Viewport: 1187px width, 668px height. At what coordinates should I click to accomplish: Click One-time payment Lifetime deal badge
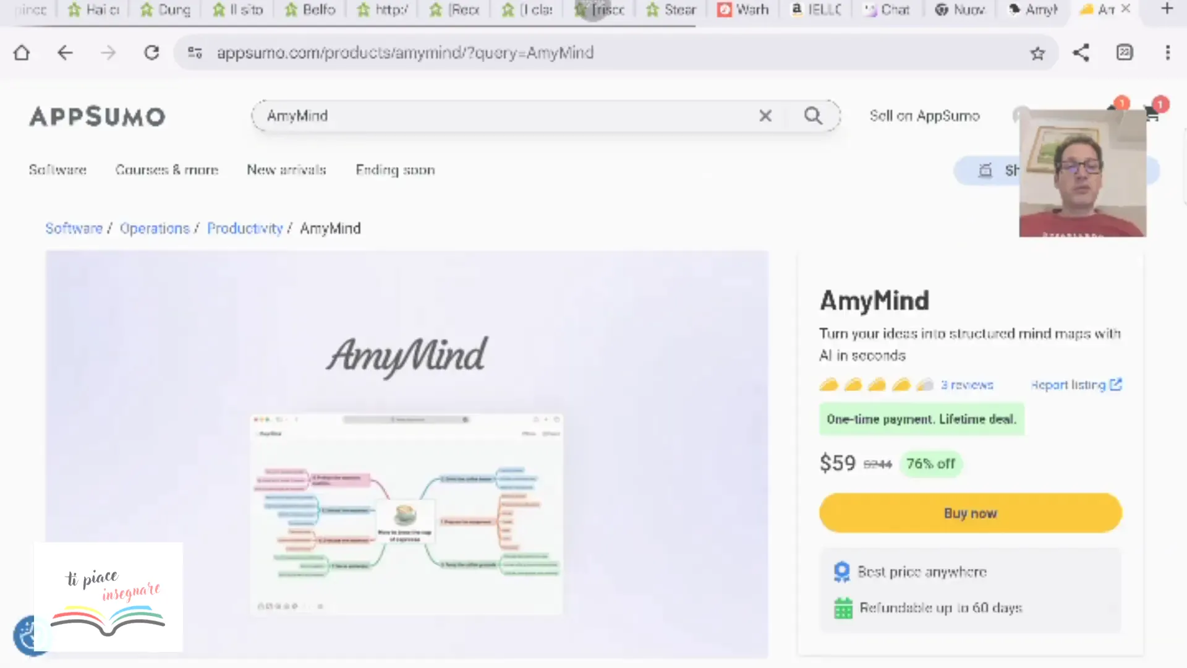pos(922,419)
